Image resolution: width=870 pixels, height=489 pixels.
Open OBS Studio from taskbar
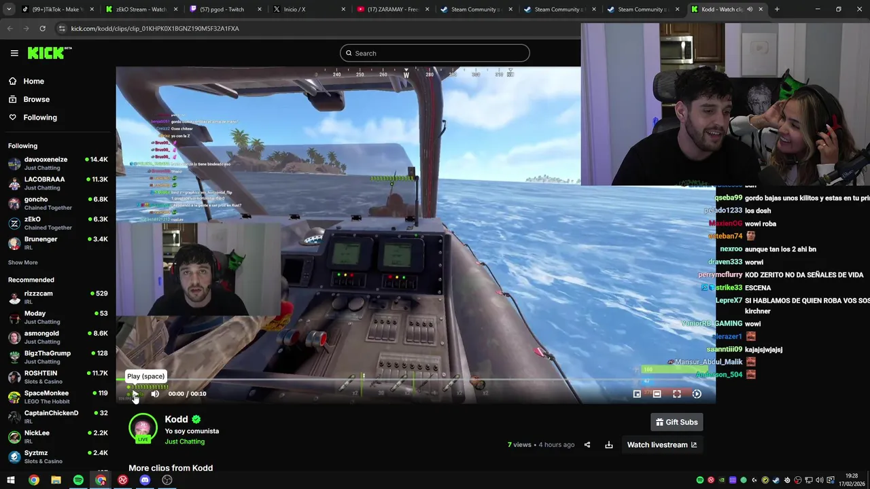[167, 480]
